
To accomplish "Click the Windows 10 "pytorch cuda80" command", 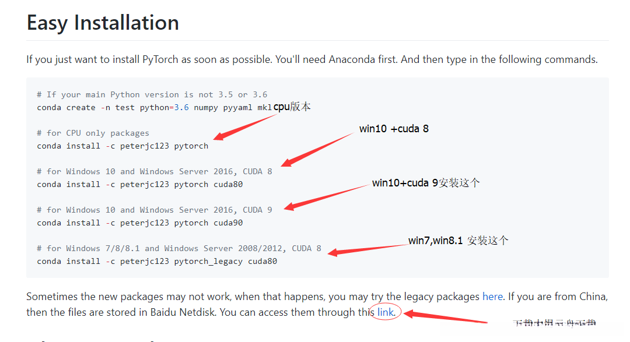I will click(139, 184).
